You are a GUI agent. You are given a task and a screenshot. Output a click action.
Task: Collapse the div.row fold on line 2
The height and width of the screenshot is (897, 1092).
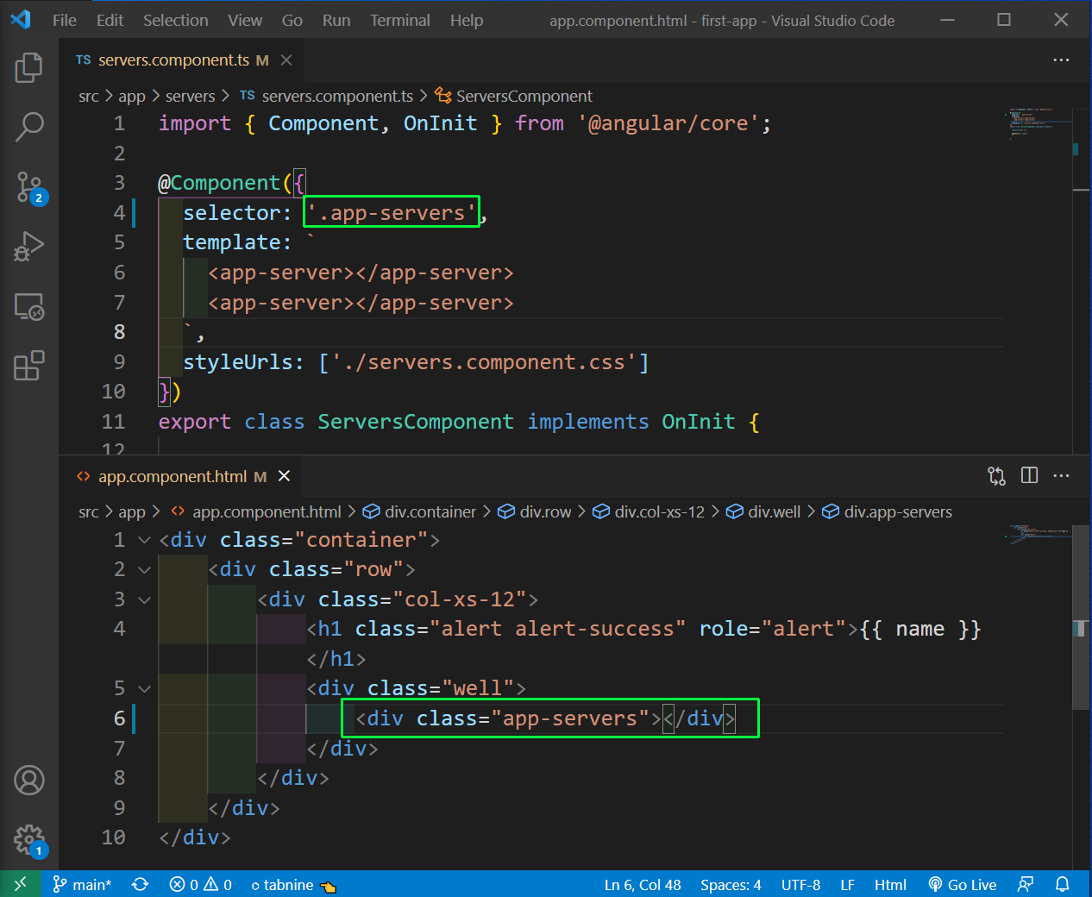[x=144, y=569]
